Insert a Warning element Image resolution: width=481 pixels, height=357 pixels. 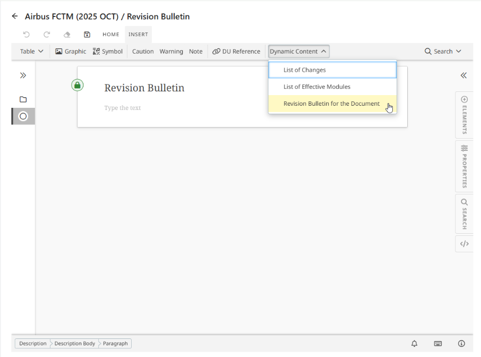coord(171,51)
